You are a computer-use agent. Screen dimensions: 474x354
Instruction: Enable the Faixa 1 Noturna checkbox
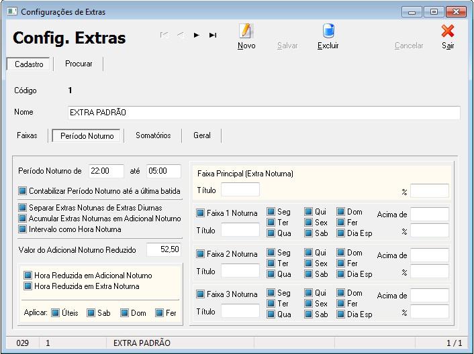coord(201,213)
